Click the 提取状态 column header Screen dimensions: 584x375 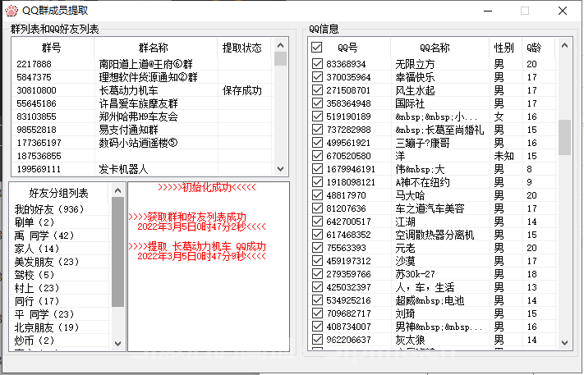click(244, 48)
